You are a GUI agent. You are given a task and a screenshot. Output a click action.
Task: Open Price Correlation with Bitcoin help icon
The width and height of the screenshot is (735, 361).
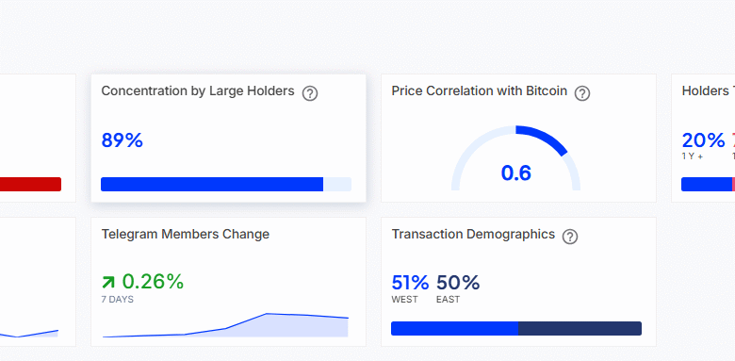582,93
